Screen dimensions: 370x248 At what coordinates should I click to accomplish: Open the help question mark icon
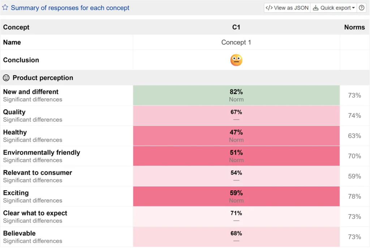tap(361, 8)
